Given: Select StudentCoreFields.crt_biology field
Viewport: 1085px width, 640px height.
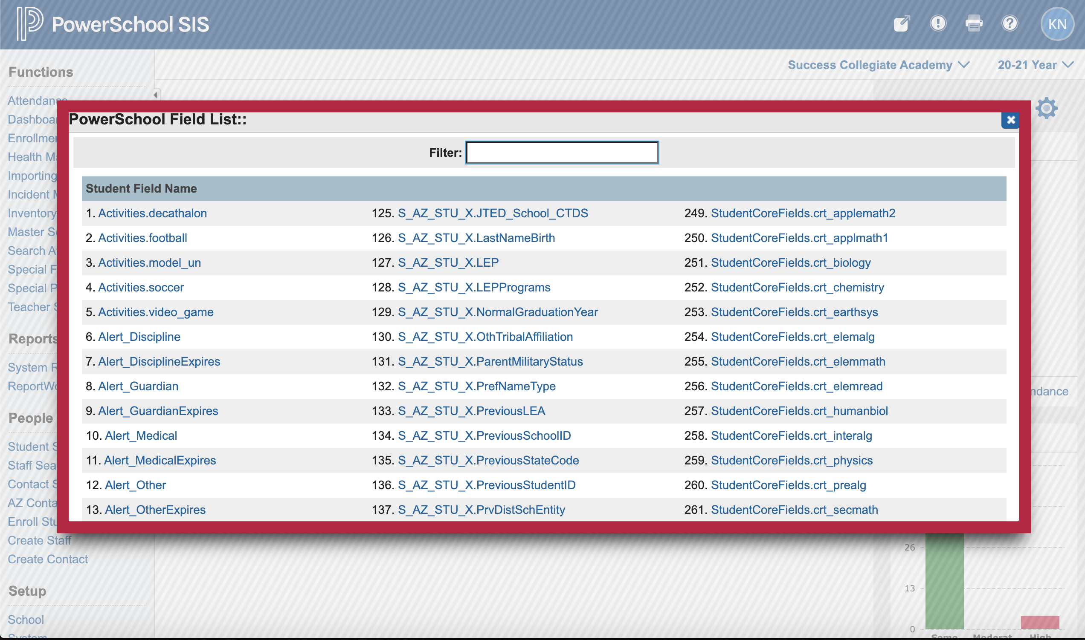Looking at the screenshot, I should [x=791, y=262].
